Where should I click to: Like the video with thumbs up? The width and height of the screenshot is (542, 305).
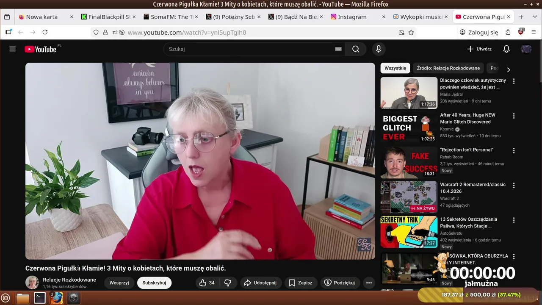click(207, 283)
